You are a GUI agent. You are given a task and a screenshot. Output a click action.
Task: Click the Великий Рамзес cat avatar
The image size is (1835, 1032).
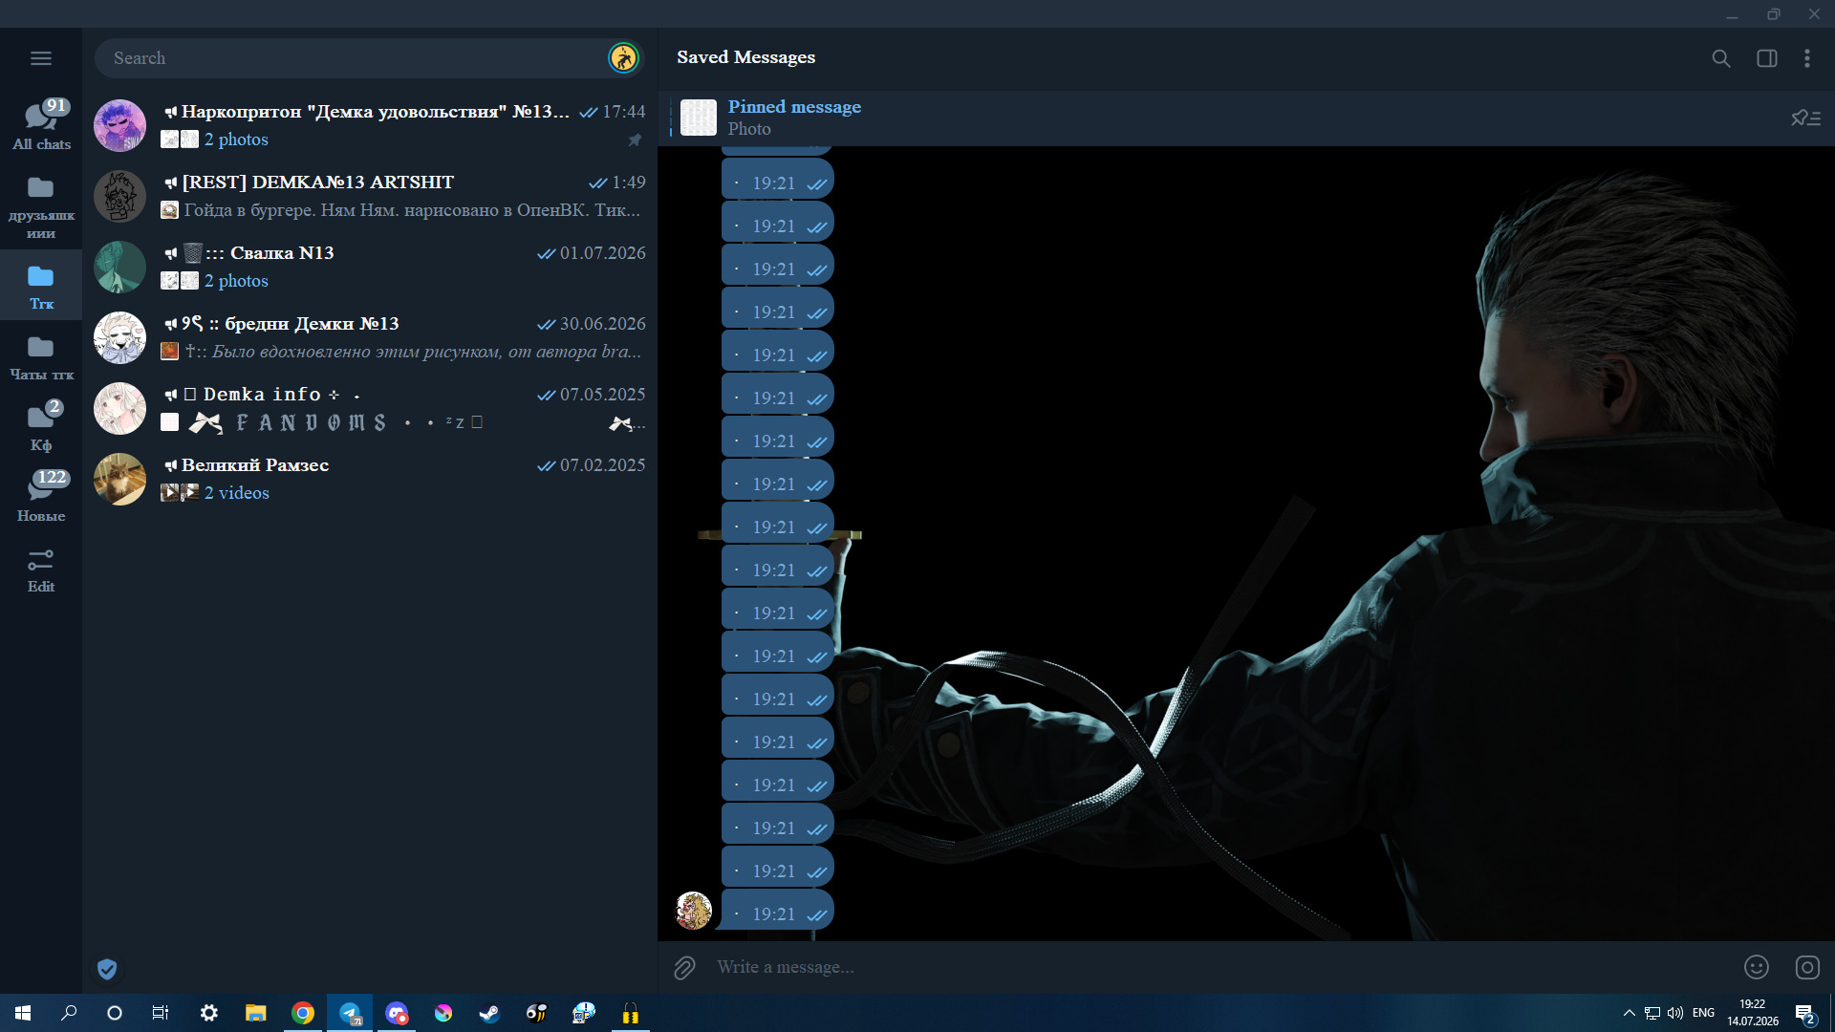click(x=119, y=479)
